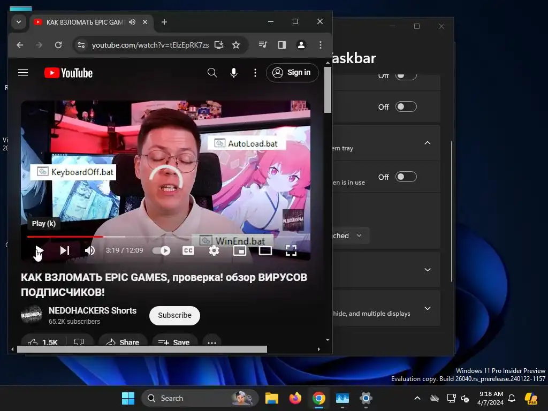Select the YouTube video browser tab
This screenshot has width=548, height=411.
(86, 22)
